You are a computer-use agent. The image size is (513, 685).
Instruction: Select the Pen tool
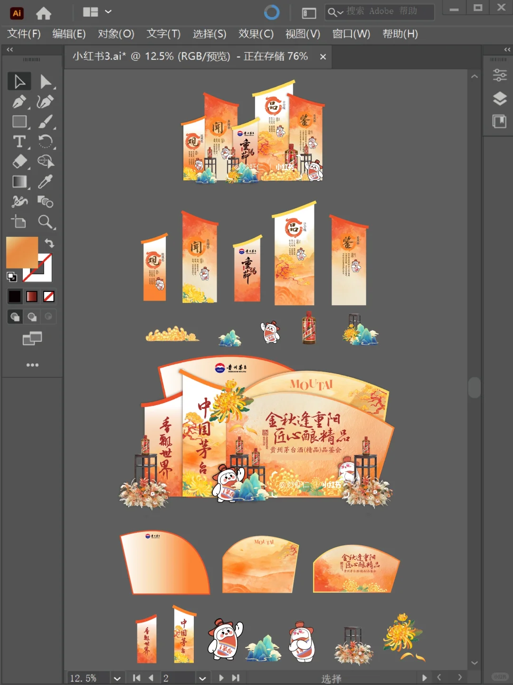[19, 101]
